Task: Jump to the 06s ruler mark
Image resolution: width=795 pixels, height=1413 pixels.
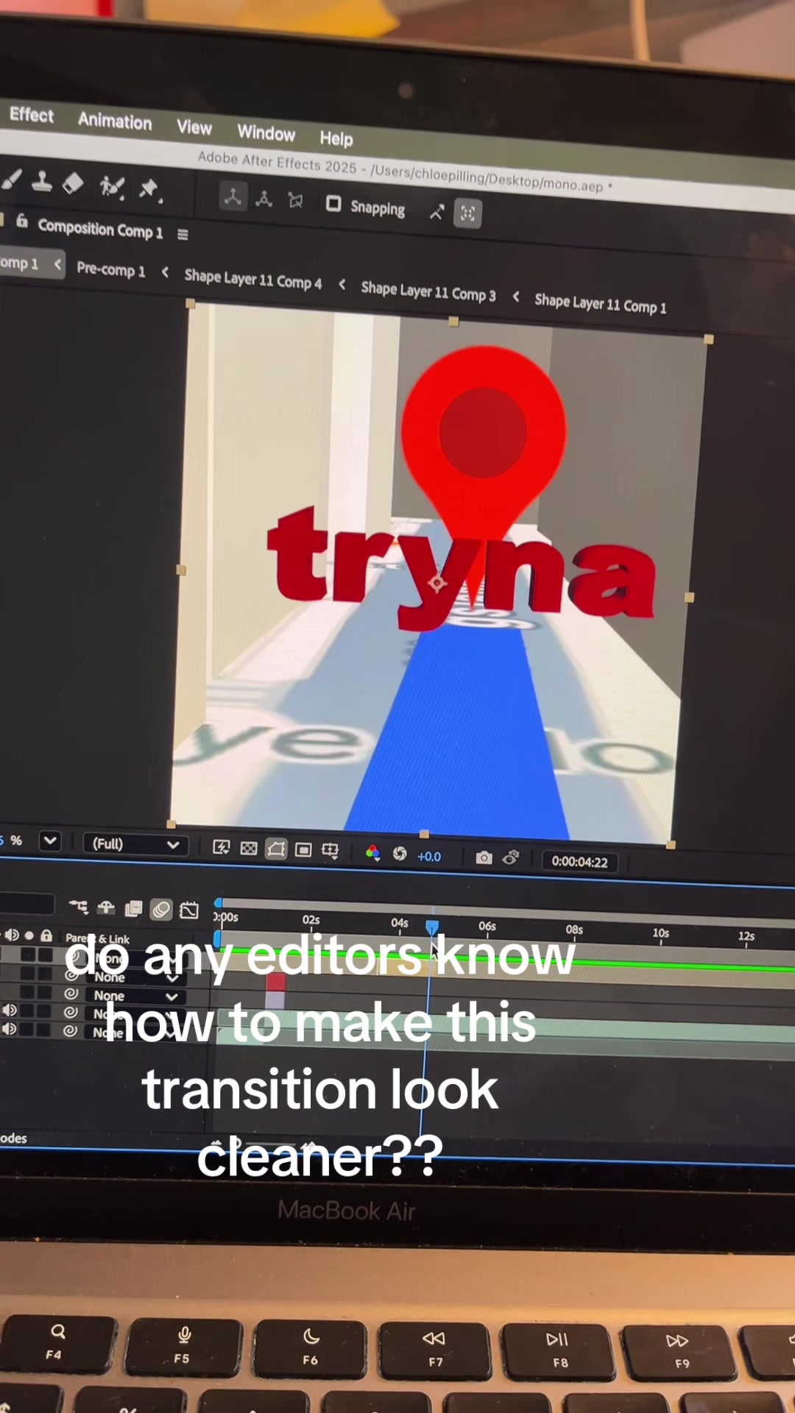Action: click(x=487, y=927)
